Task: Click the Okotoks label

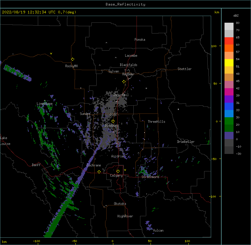Action: click(x=120, y=204)
